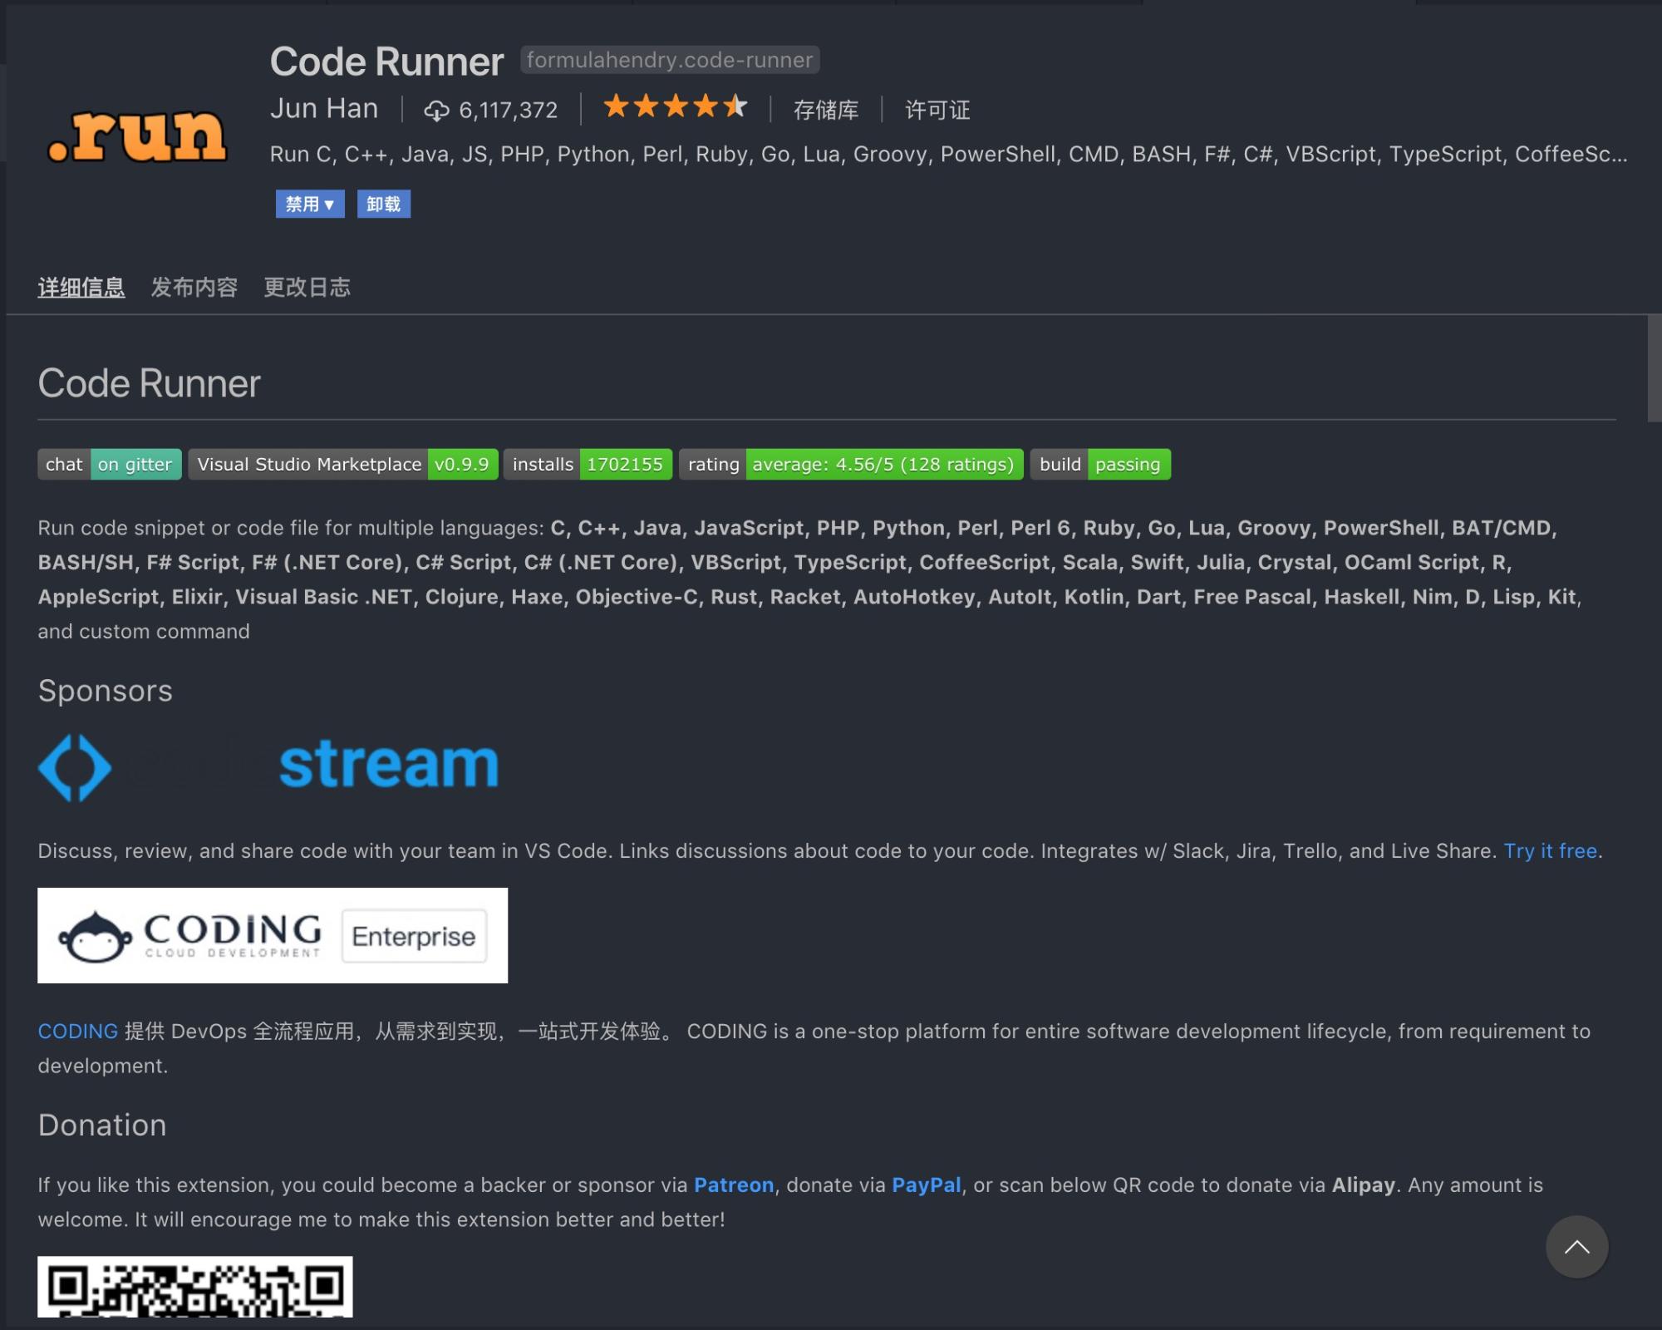This screenshot has width=1662, height=1330.
Task: Open the Patreon donation link
Action: click(734, 1185)
